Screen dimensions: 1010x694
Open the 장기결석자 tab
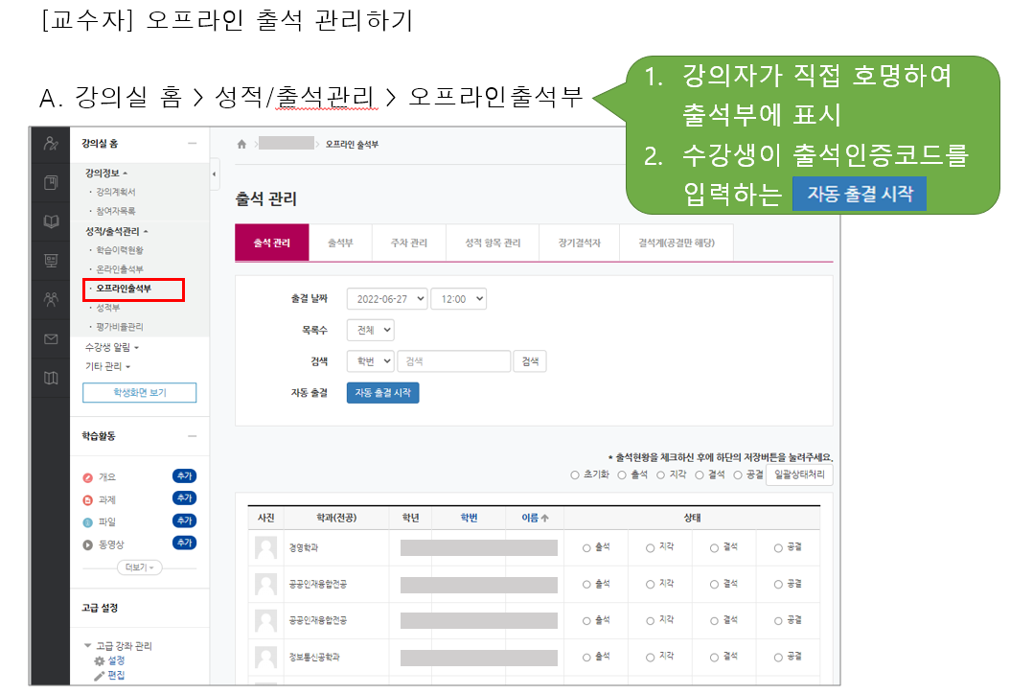pos(579,243)
